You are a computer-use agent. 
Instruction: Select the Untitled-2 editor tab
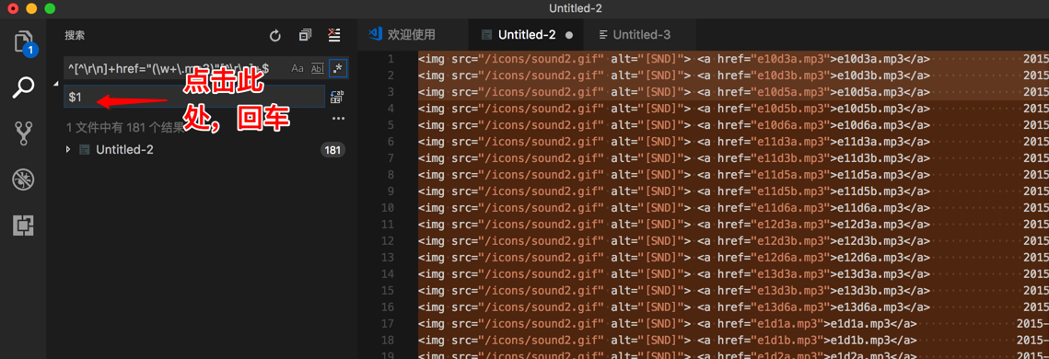527,35
